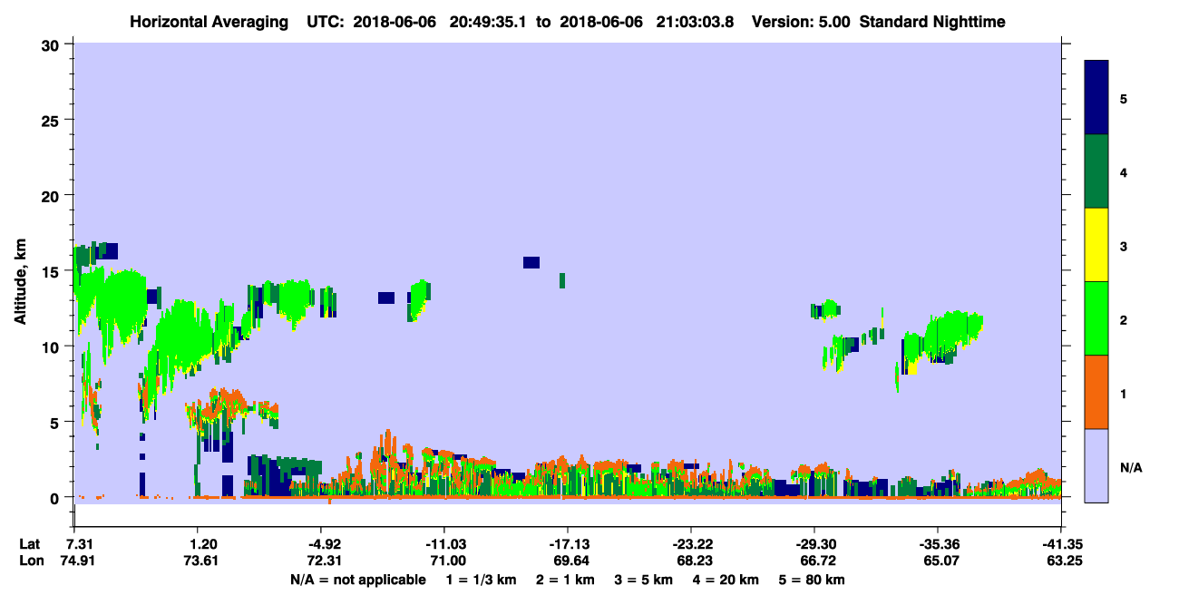Viewport: 1179px width, 605px height.
Task: Click the lavender N/A color bar segment
Action: pos(1096,464)
